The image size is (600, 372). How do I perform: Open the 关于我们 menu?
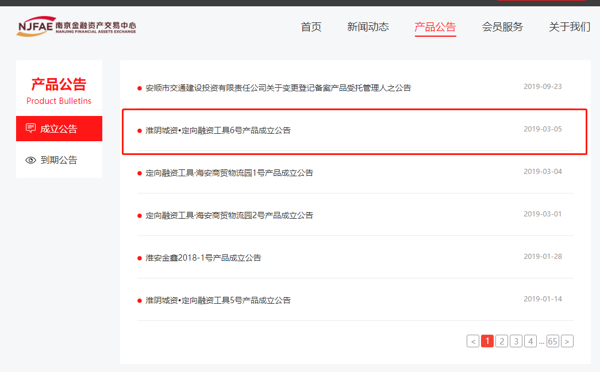(570, 27)
